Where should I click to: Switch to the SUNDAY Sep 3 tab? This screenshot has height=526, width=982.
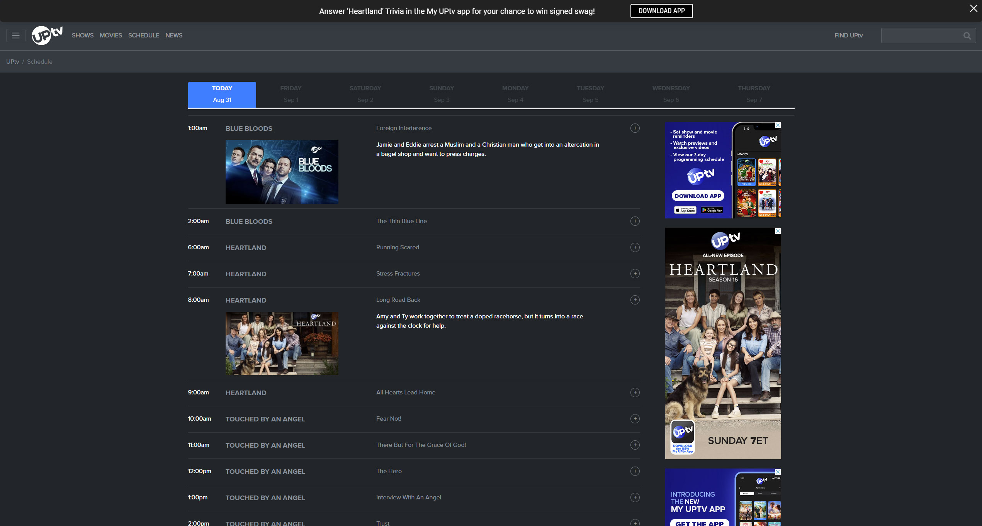click(442, 94)
